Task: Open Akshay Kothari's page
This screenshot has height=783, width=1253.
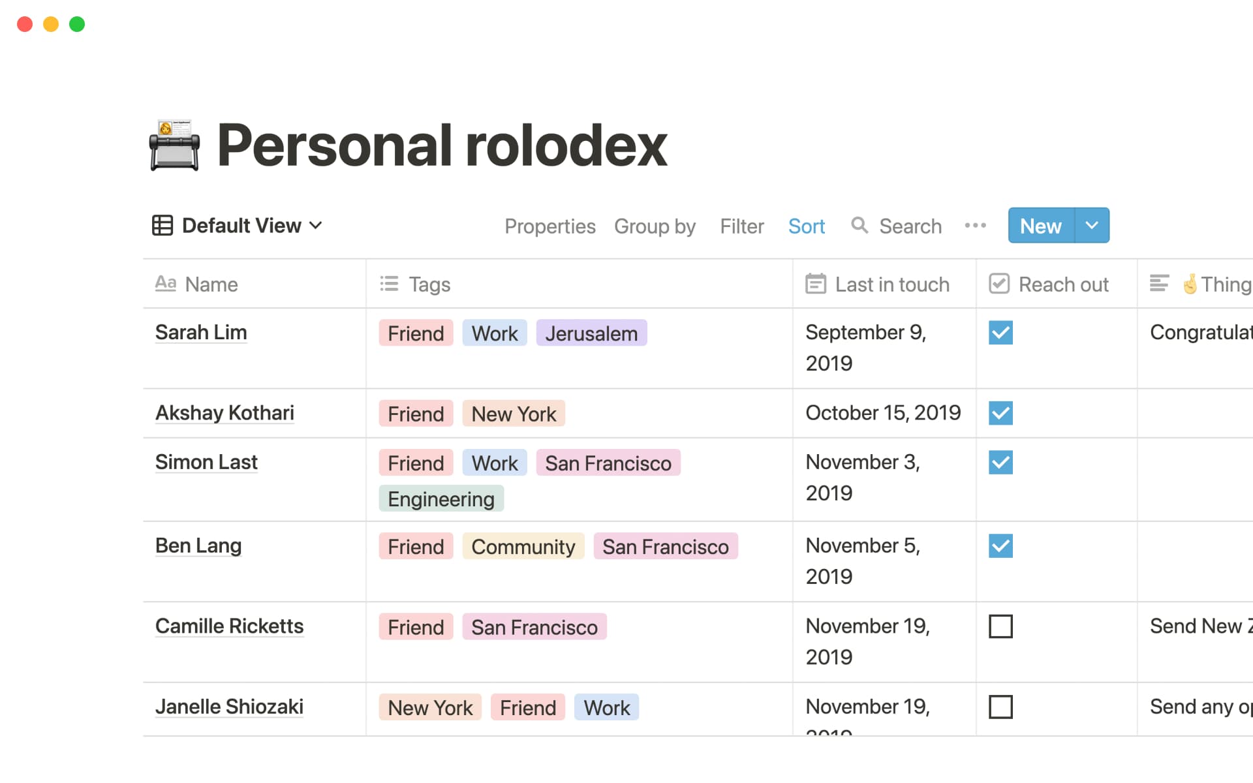Action: (224, 412)
